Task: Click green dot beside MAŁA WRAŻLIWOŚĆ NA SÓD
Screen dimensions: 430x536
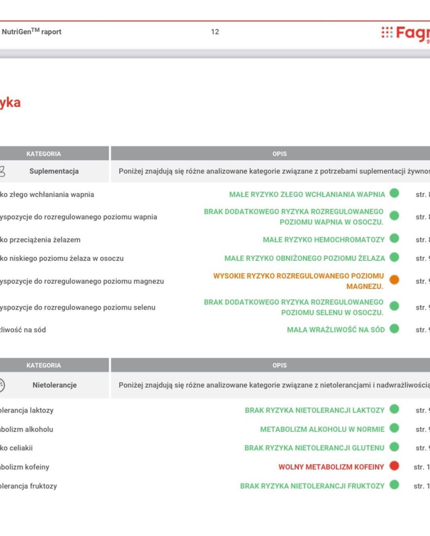Action: pyautogui.click(x=394, y=329)
